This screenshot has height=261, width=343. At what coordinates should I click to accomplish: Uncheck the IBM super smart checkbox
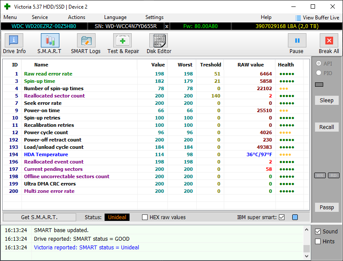pyautogui.click(x=282, y=217)
